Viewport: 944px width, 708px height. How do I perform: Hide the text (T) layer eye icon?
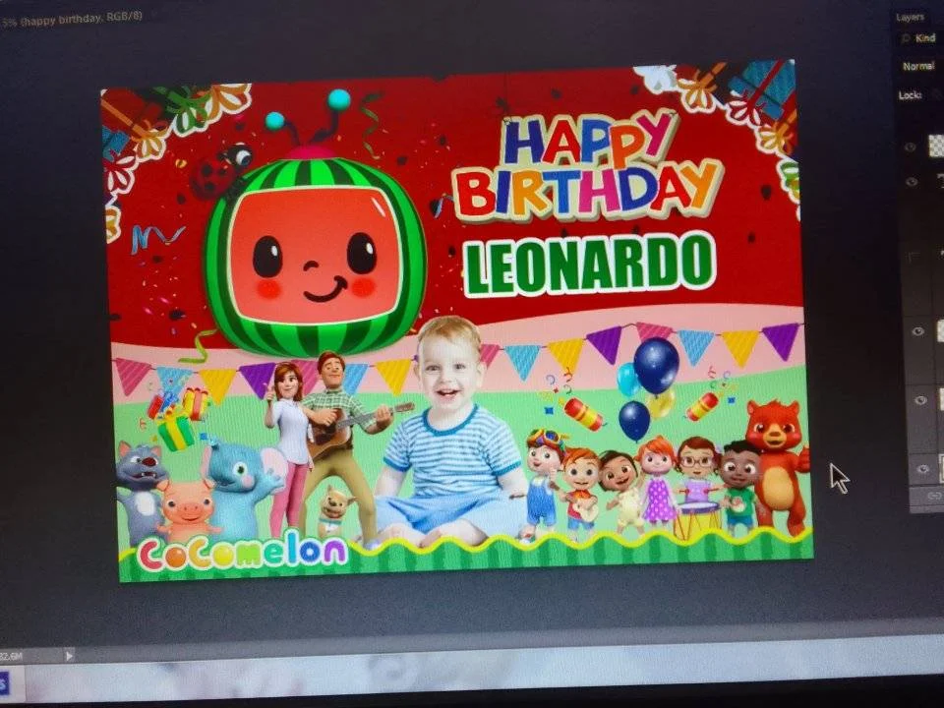tap(912, 182)
